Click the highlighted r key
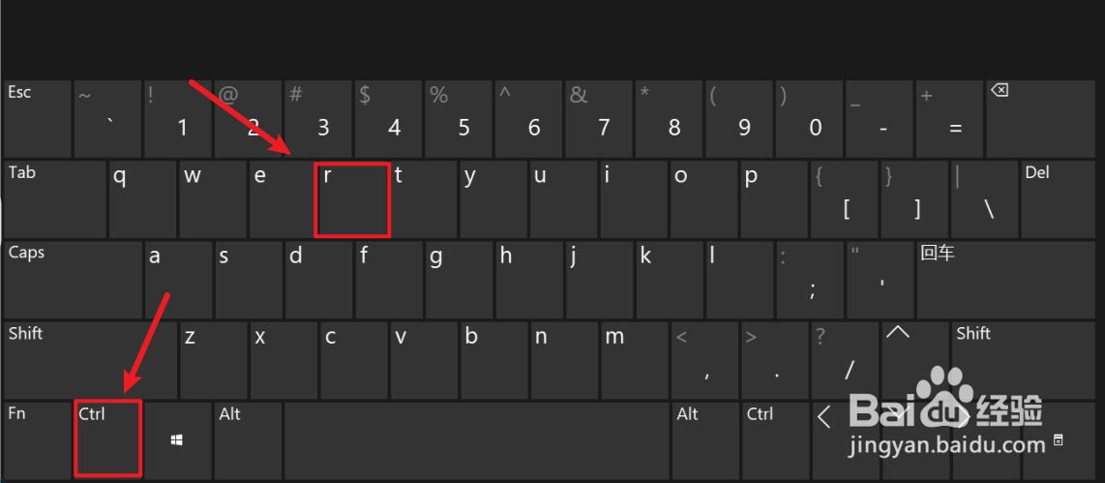Image resolution: width=1105 pixels, height=483 pixels. pyautogui.click(x=351, y=199)
